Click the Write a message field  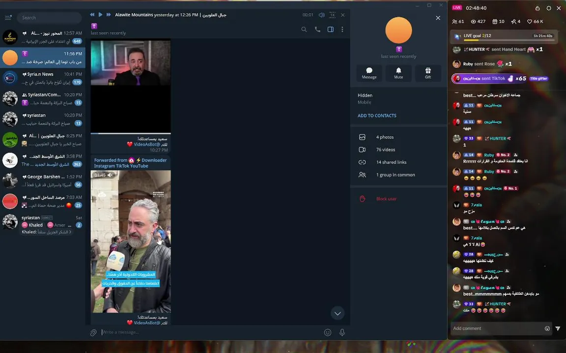(x=211, y=332)
